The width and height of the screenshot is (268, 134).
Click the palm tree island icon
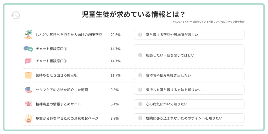click(28, 35)
